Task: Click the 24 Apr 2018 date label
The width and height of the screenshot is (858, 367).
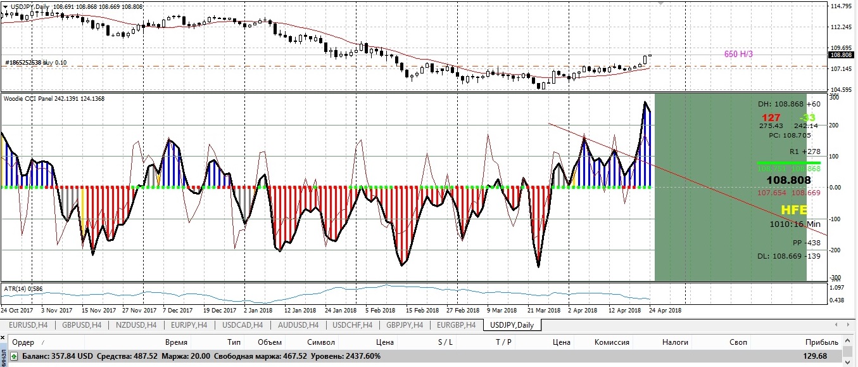Action: tap(665, 311)
